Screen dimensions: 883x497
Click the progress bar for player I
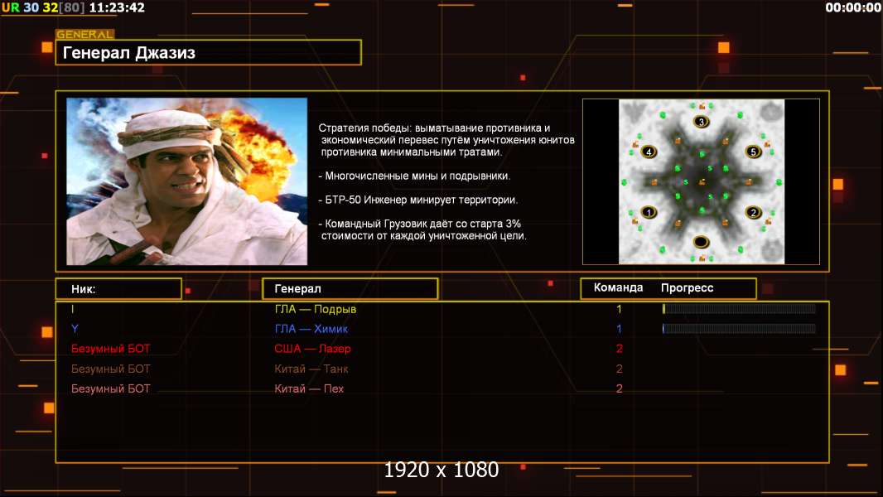tap(739, 309)
